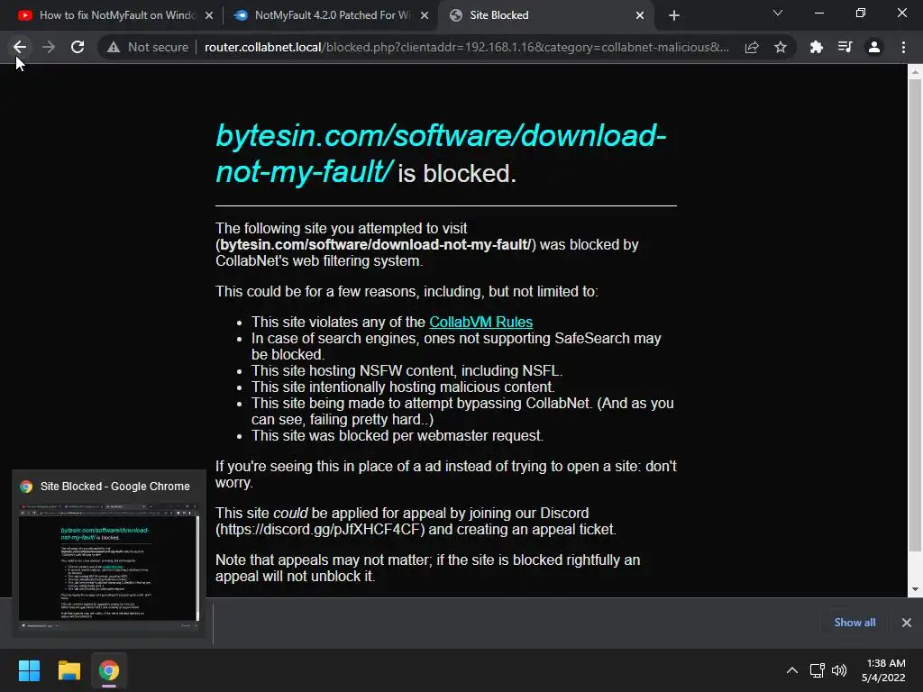
Task: Open the Chrome three-dot menu
Action: 903,47
